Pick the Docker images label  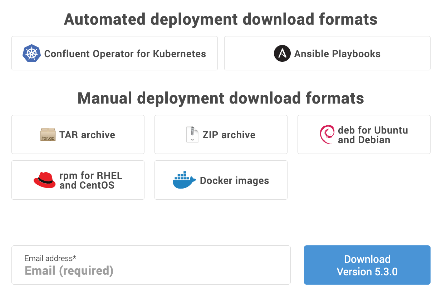(234, 180)
